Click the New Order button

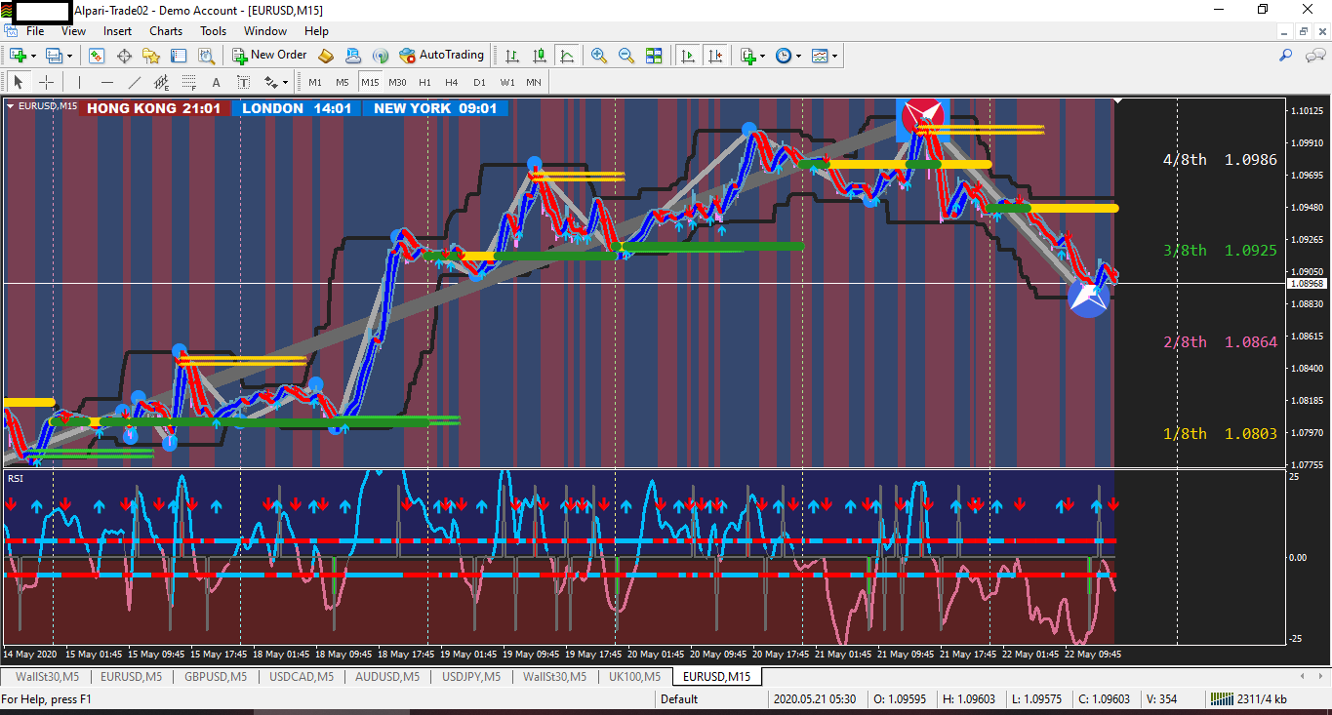269,56
